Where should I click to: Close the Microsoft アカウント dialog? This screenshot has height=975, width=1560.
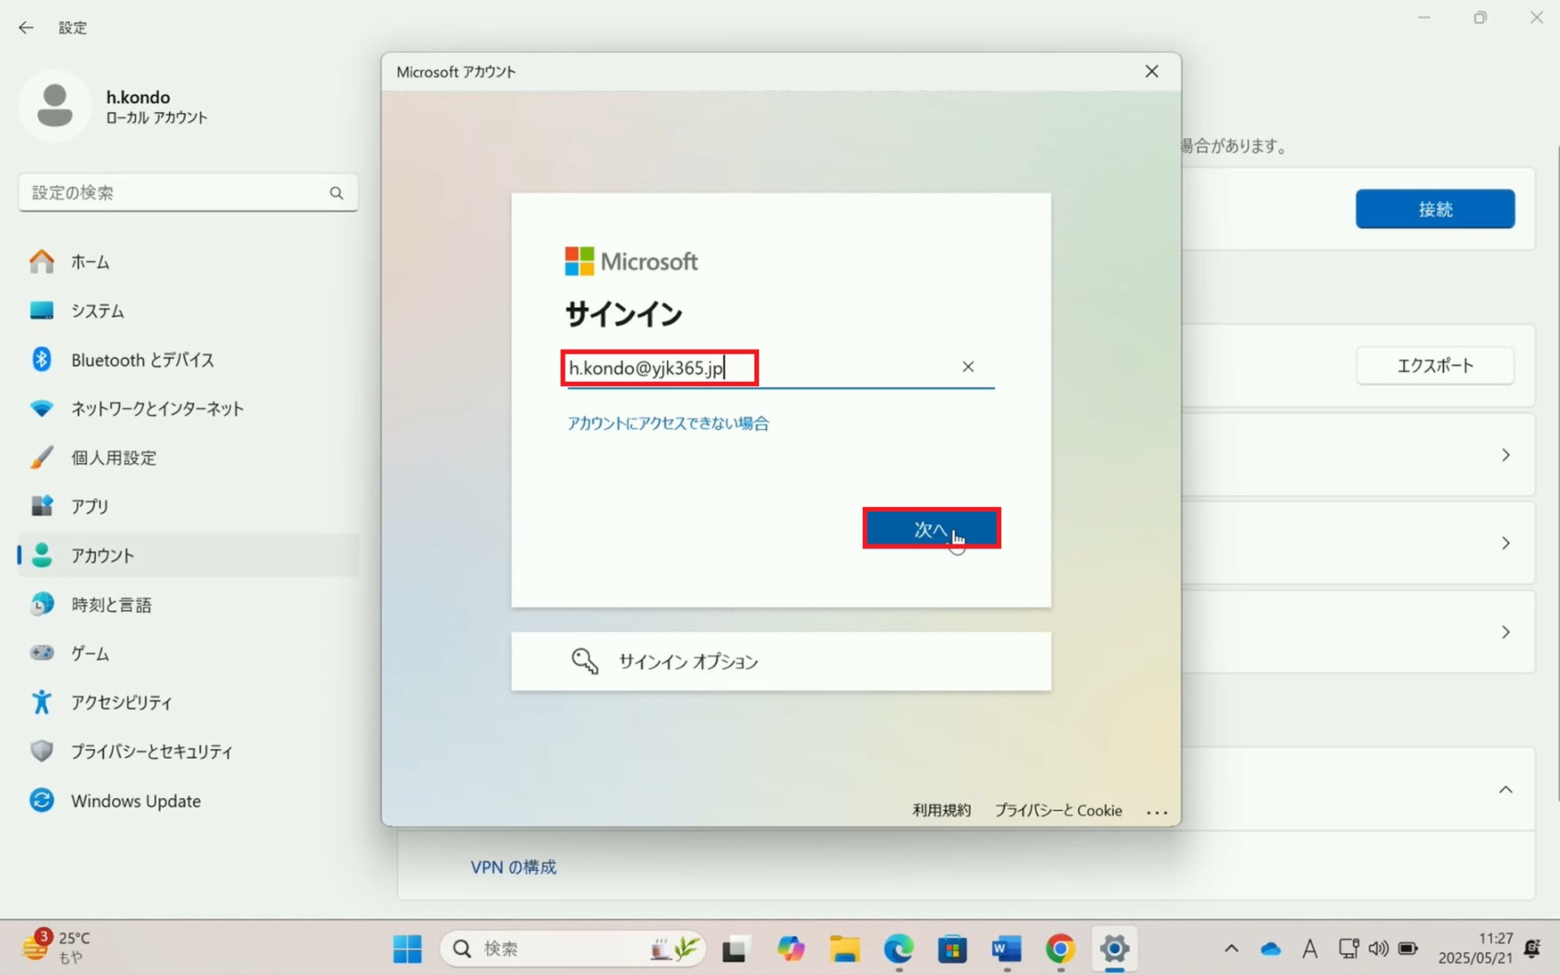click(1151, 71)
